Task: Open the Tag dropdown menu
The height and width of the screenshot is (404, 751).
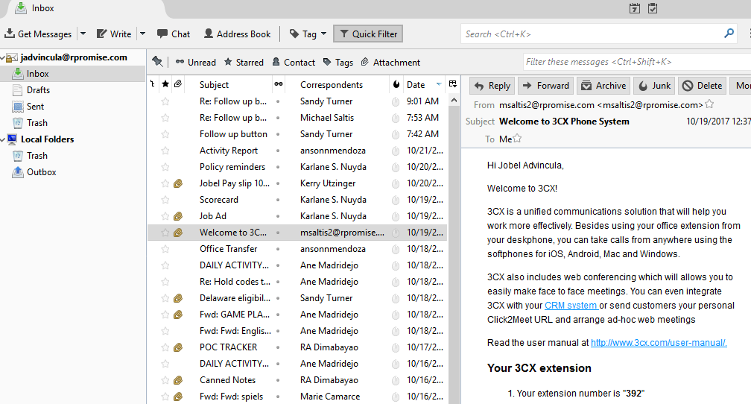Action: coord(308,34)
